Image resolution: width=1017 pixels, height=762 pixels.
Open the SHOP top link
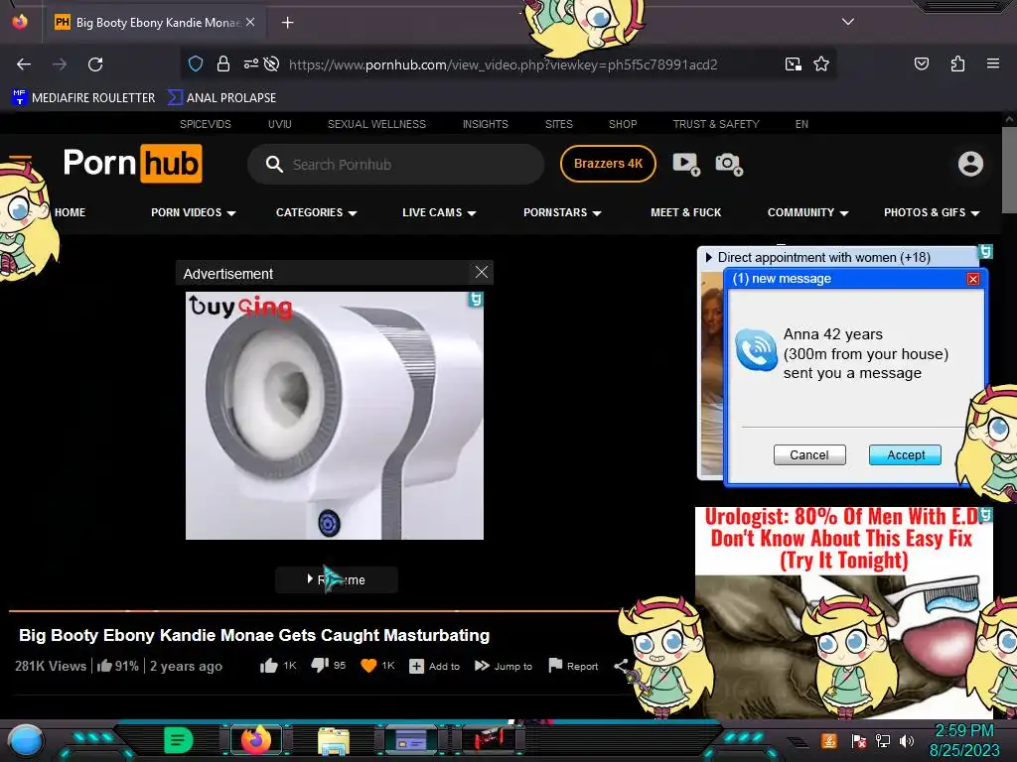tap(623, 124)
